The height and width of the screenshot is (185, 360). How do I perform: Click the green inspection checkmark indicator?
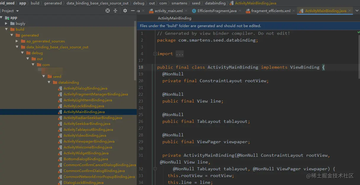pyautogui.click(x=358, y=32)
